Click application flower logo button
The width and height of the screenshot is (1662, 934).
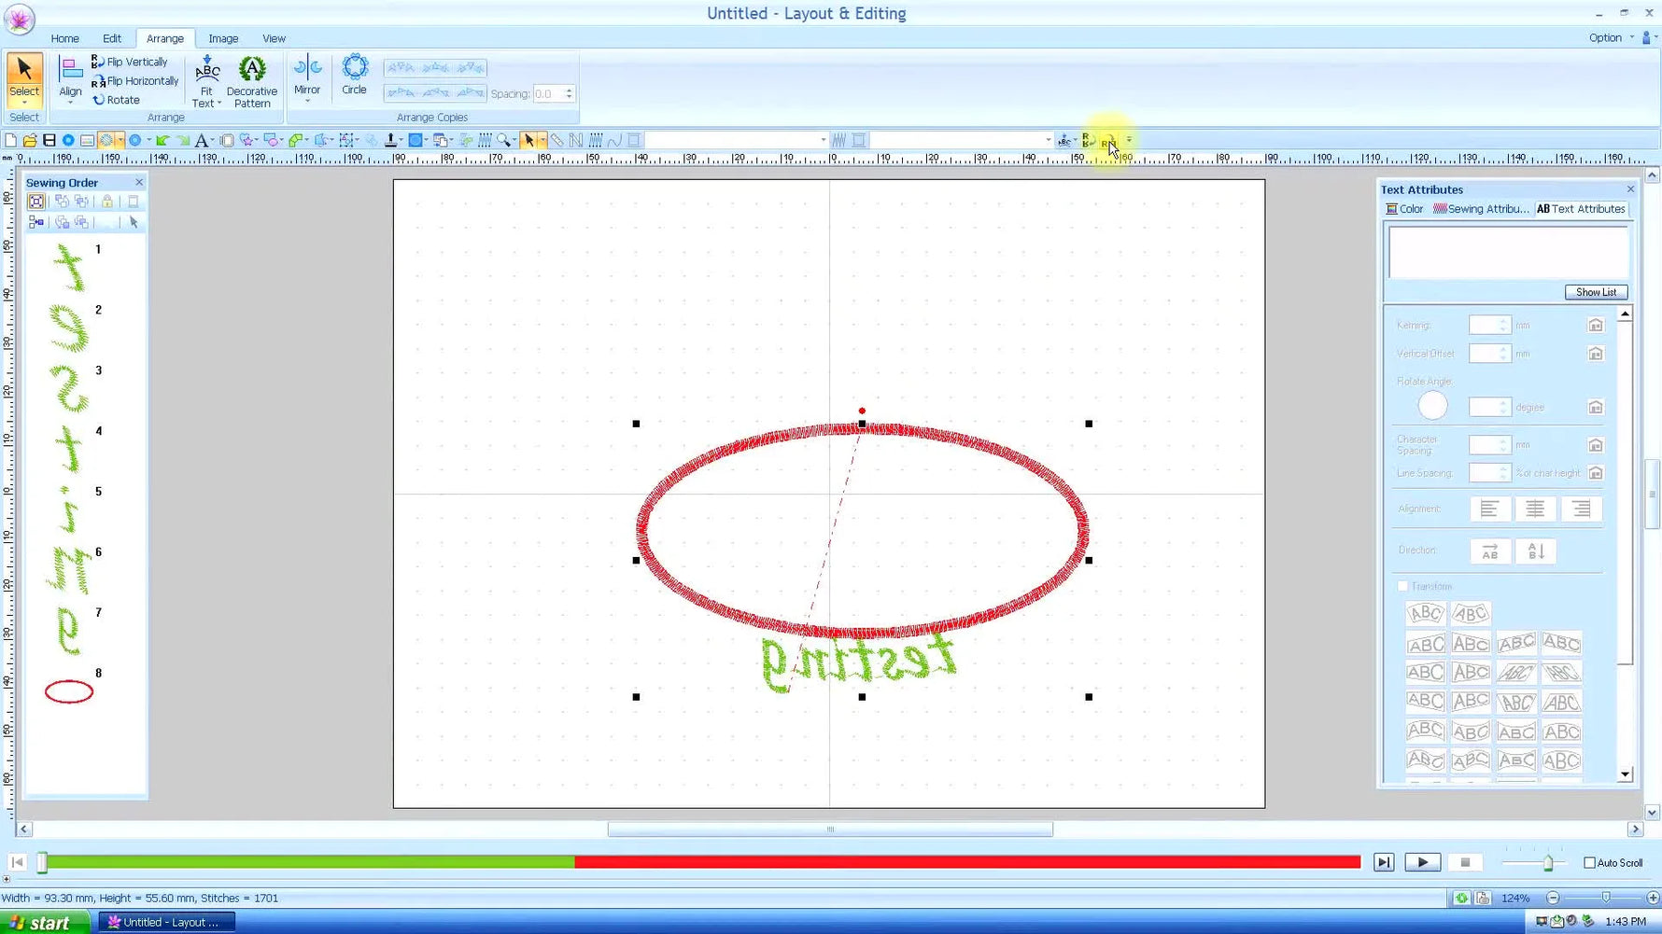(x=19, y=20)
